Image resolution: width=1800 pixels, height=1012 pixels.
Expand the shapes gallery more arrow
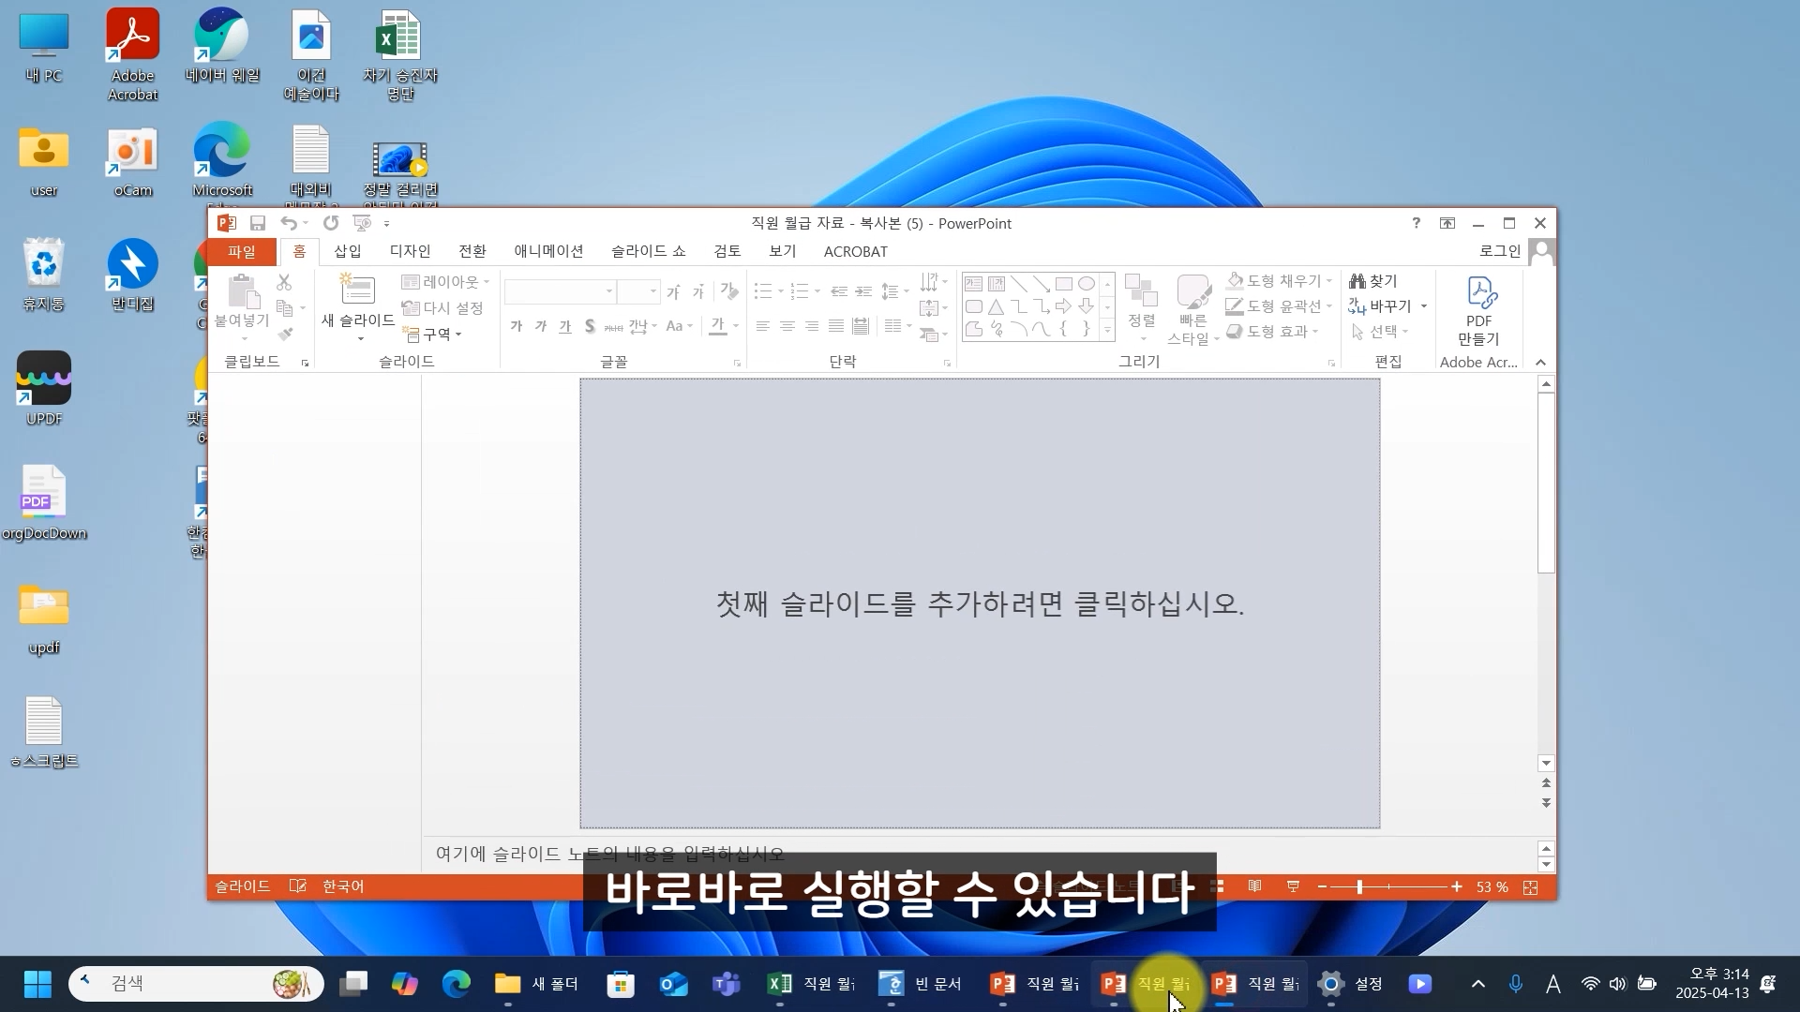[x=1107, y=331]
